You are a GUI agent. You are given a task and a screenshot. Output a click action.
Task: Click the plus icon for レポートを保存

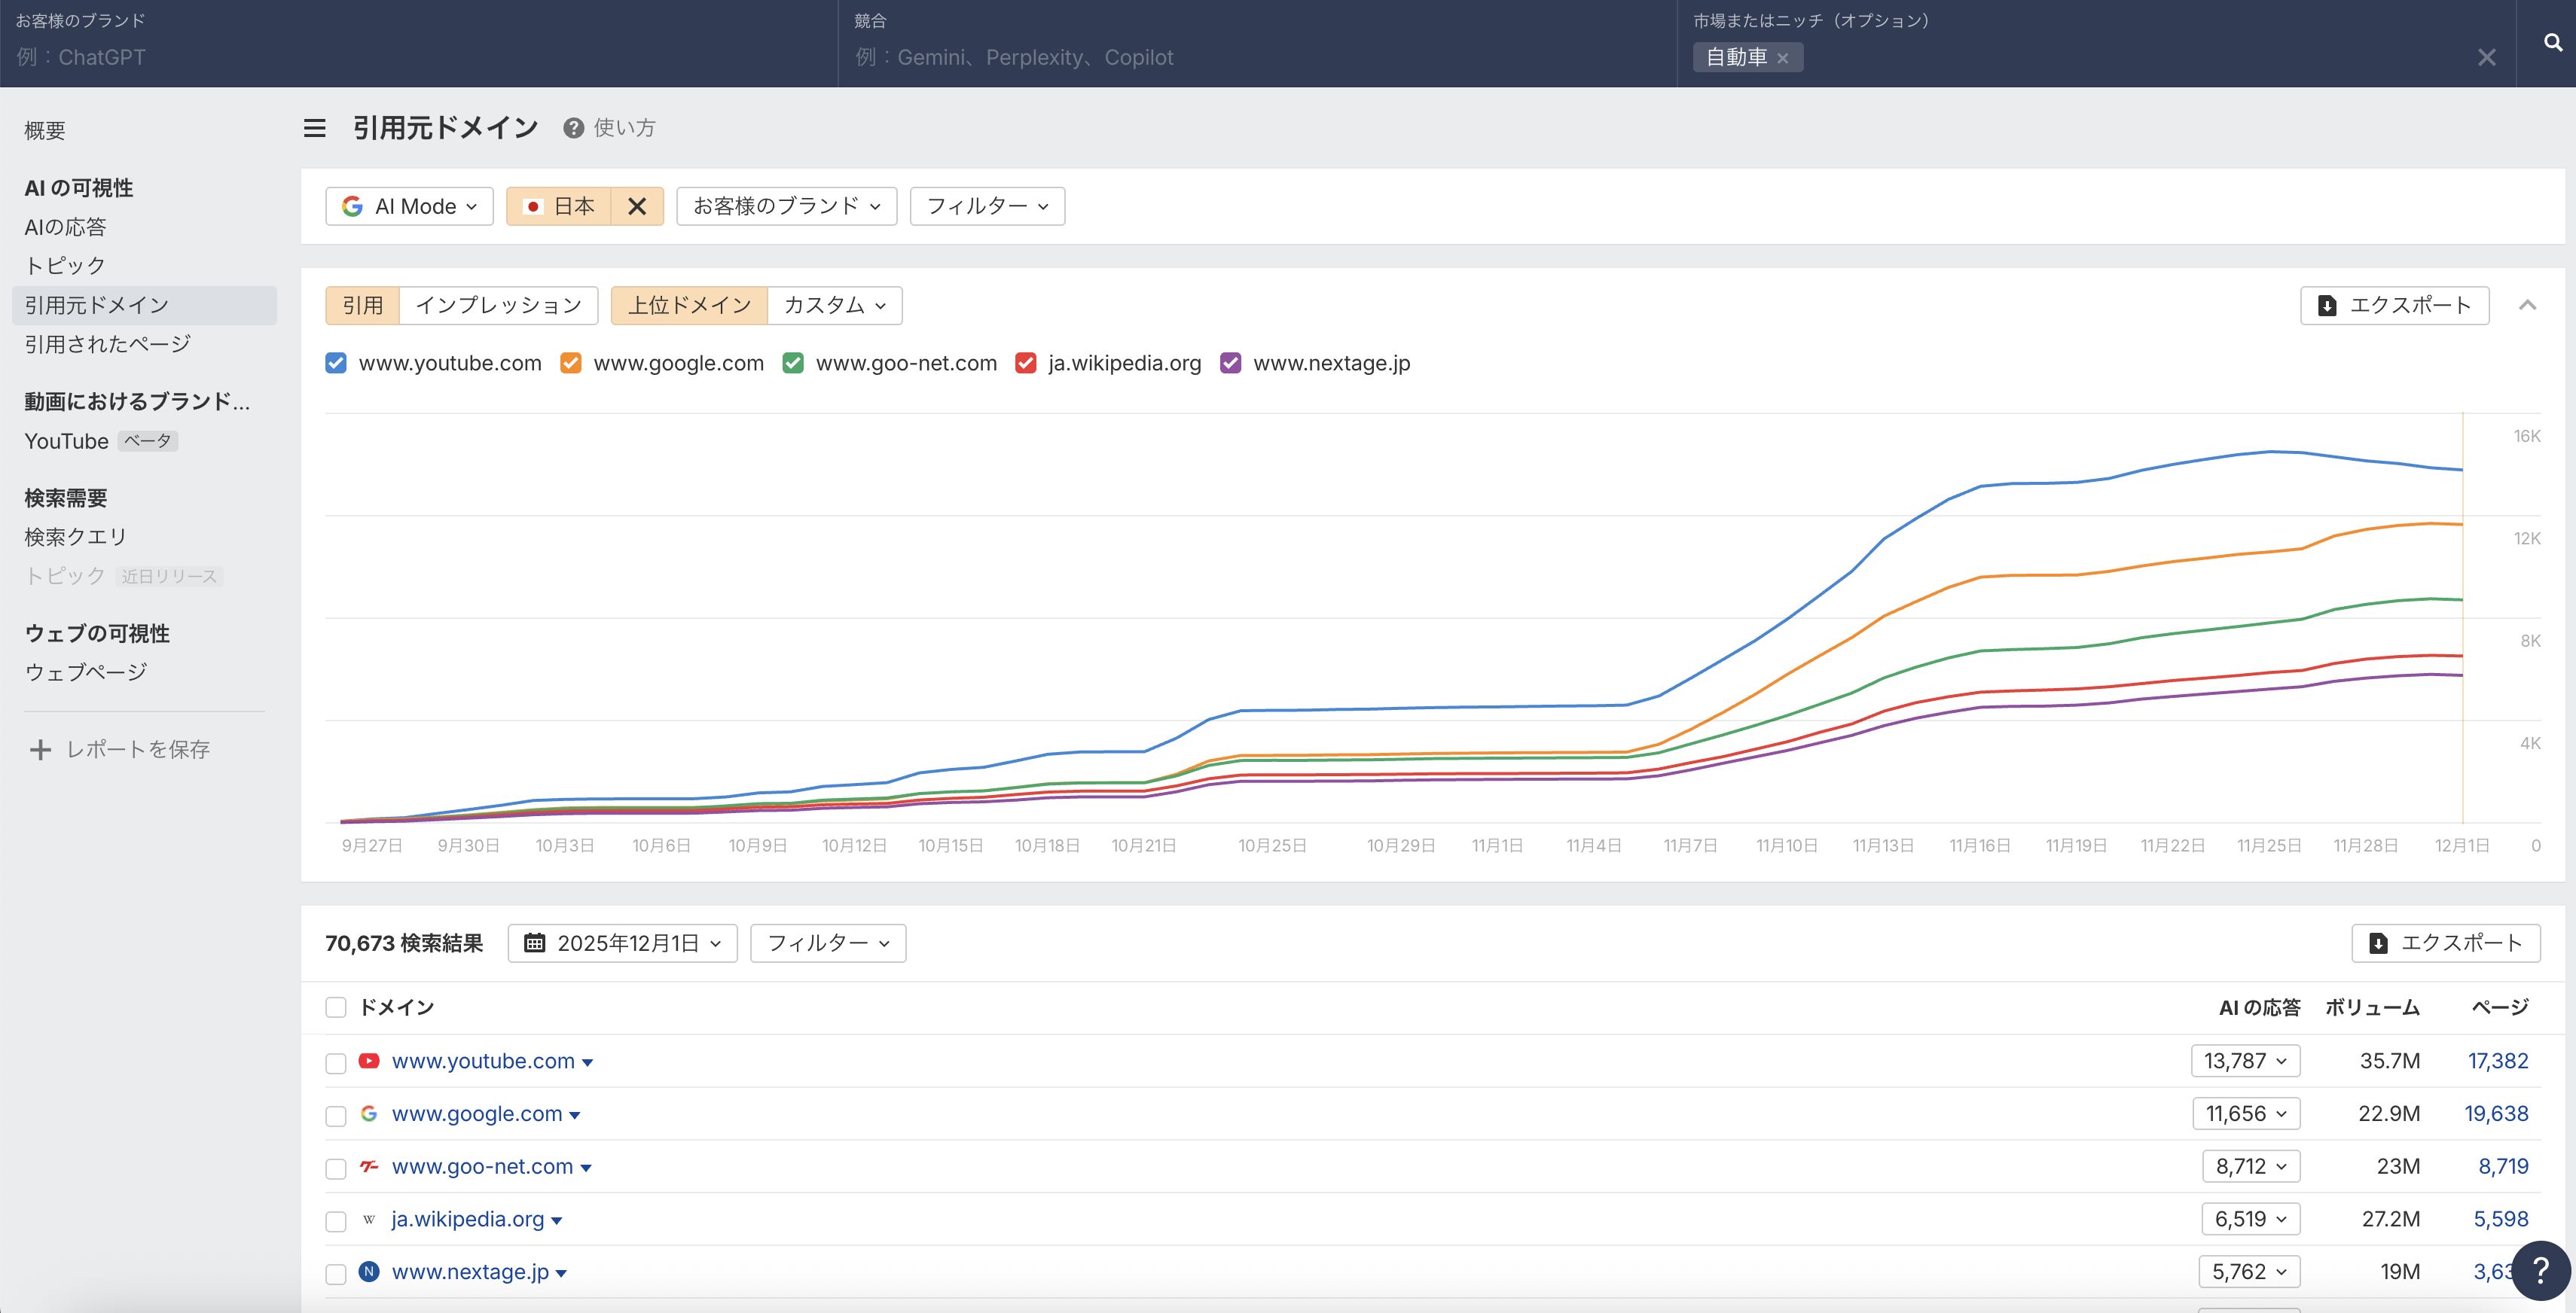[x=40, y=749]
